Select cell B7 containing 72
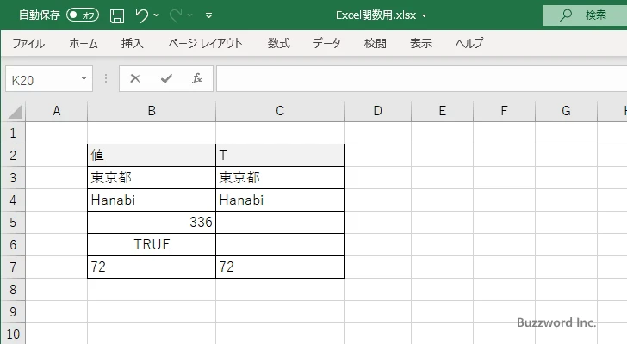 point(152,267)
